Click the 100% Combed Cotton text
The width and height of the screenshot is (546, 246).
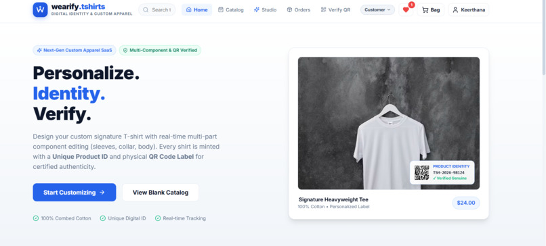tap(66, 218)
